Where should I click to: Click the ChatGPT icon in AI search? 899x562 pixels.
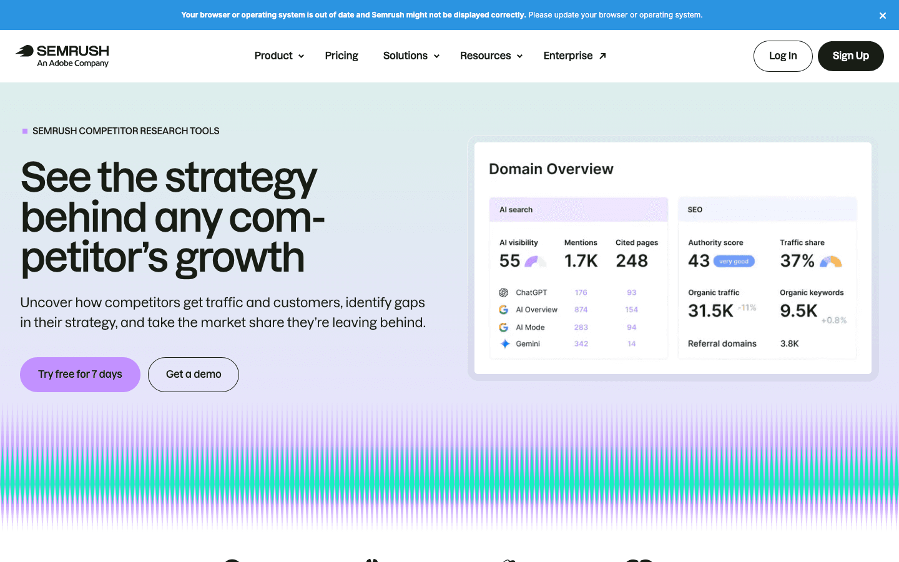504,292
